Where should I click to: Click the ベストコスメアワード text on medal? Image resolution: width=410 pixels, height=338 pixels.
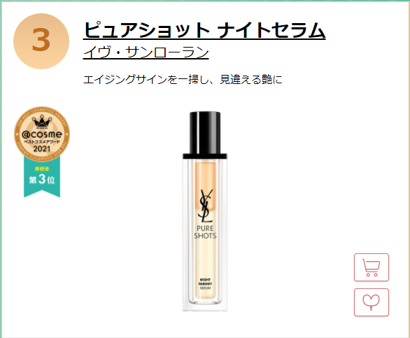(42, 141)
